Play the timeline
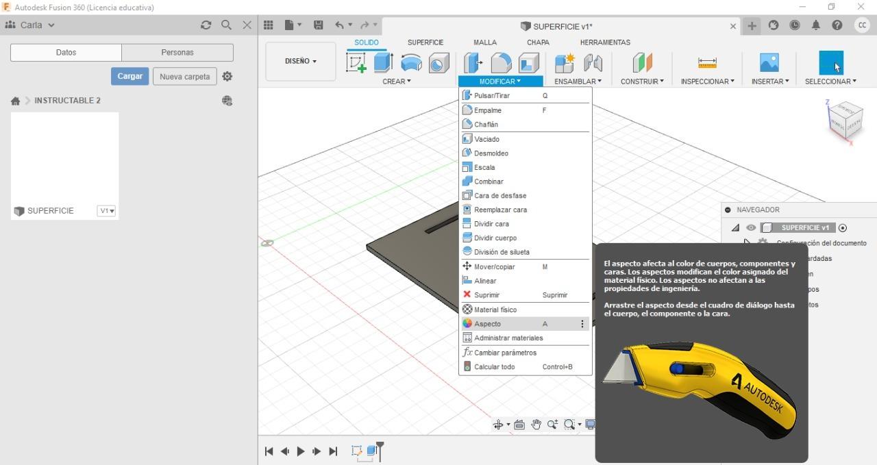 click(x=301, y=451)
